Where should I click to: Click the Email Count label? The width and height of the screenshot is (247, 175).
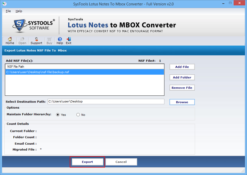pyautogui.click(x=26, y=144)
